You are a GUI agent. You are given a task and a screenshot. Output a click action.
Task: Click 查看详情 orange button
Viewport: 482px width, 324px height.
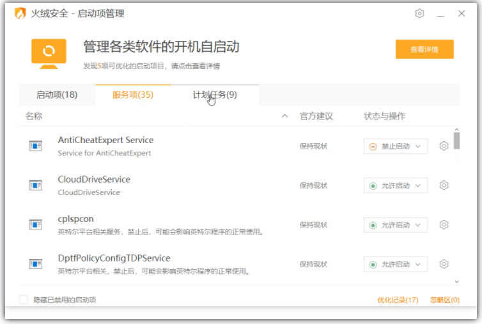point(424,49)
